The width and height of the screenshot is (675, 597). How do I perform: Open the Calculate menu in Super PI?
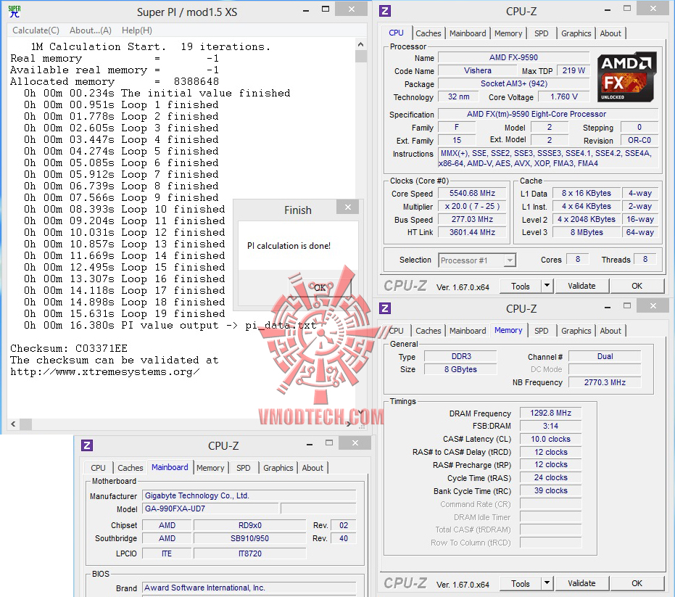[x=36, y=30]
